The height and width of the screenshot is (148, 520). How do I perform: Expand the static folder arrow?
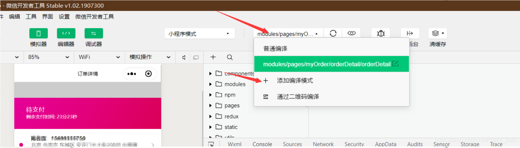point(210,127)
